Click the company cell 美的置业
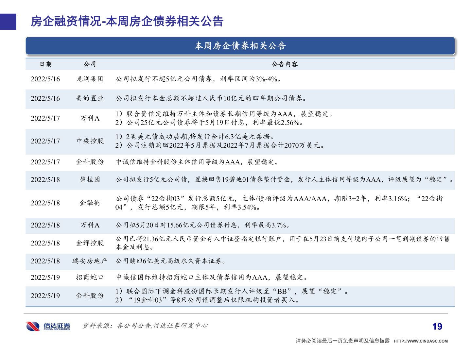 [x=90, y=98]
